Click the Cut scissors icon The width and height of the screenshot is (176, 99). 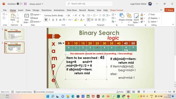click(x=18, y=15)
